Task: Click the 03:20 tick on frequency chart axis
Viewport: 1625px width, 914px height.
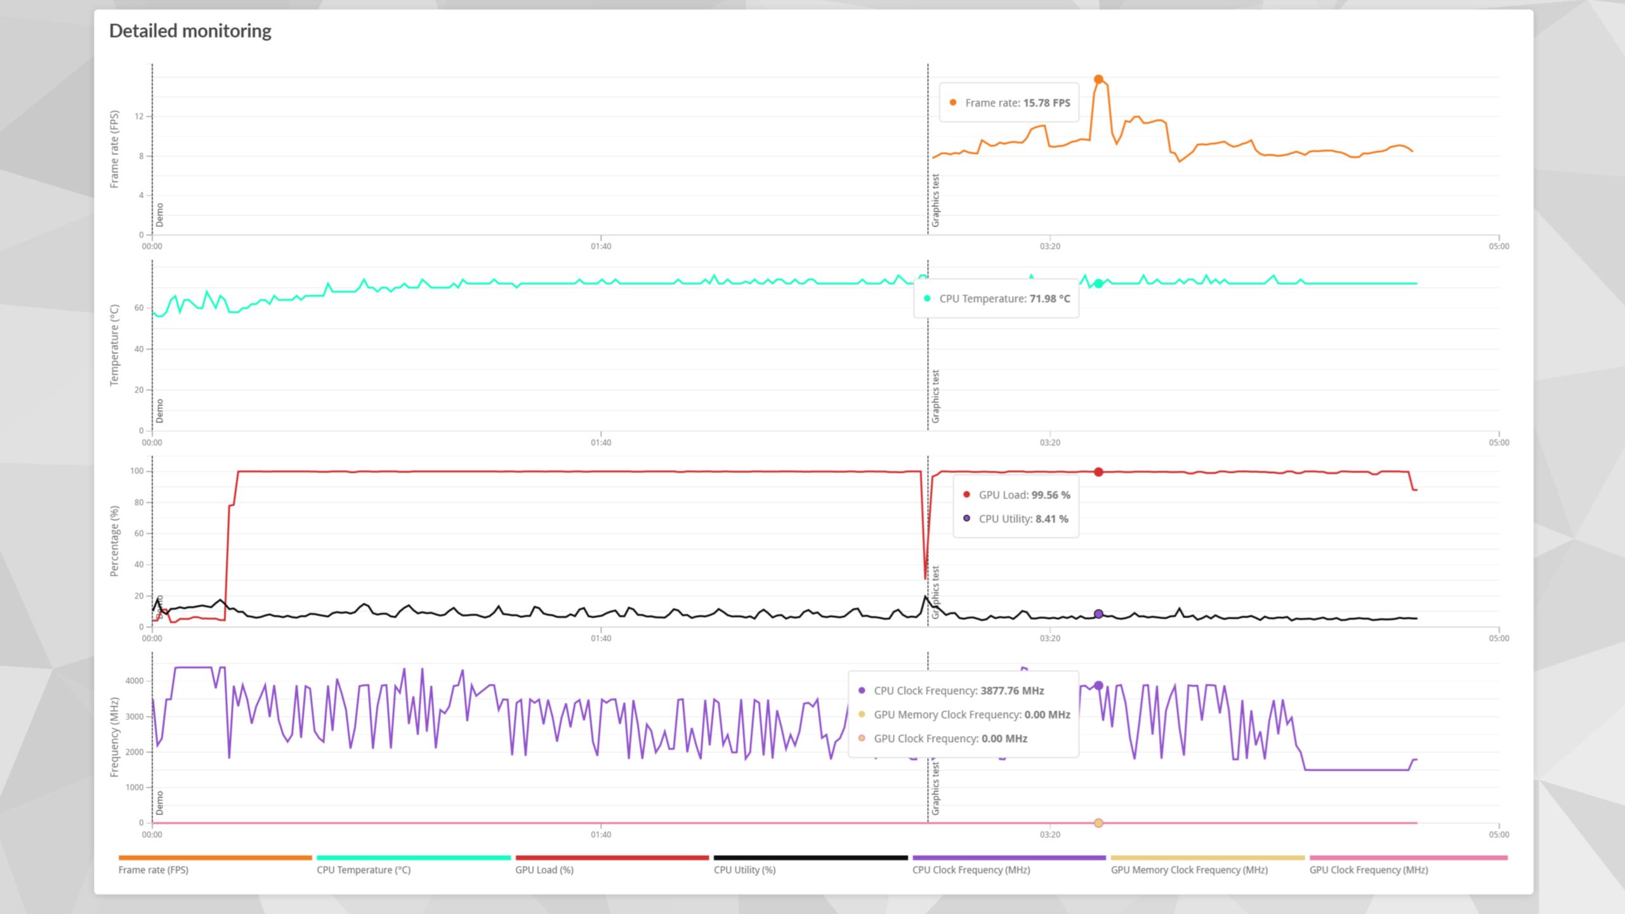Action: pos(1049,834)
